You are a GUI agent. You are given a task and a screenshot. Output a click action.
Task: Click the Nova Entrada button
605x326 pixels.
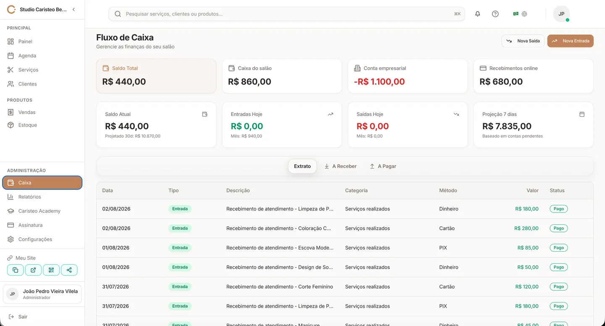click(570, 41)
